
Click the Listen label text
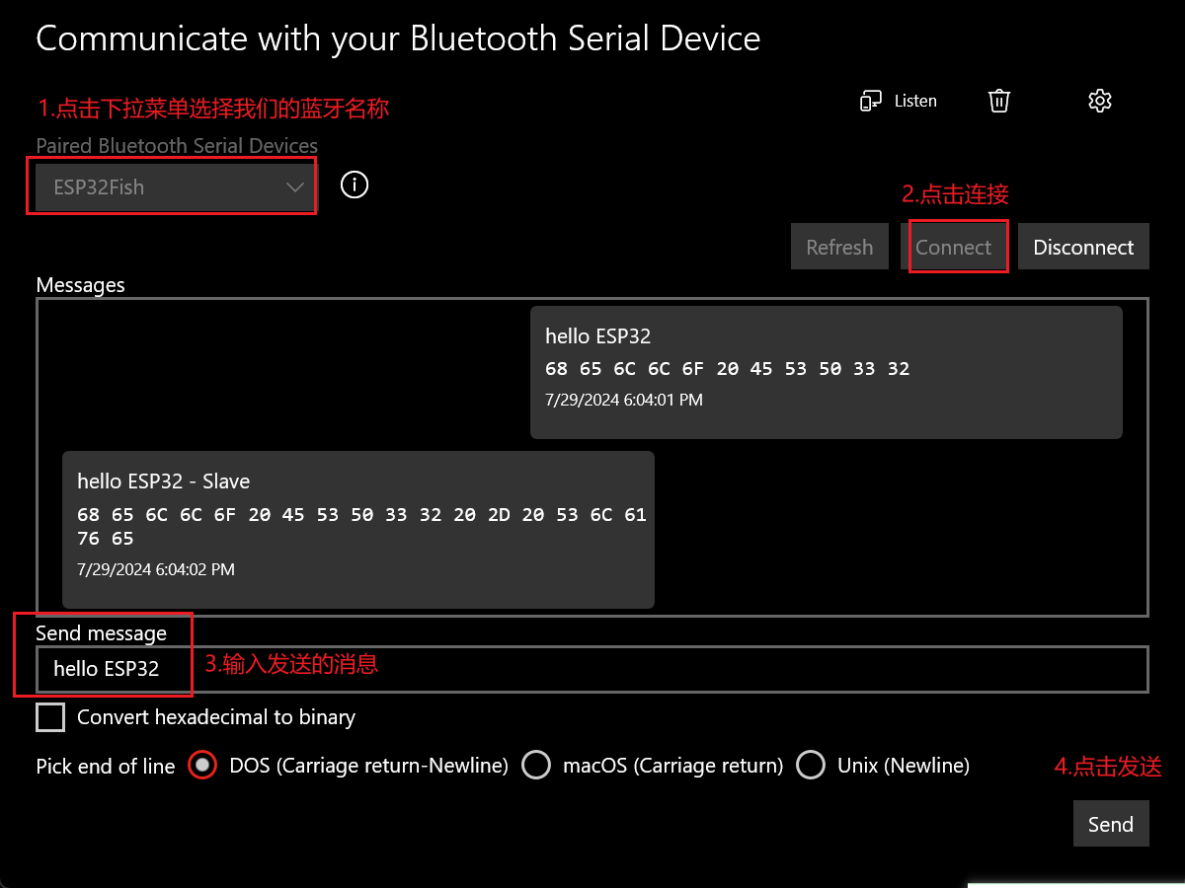pos(915,101)
